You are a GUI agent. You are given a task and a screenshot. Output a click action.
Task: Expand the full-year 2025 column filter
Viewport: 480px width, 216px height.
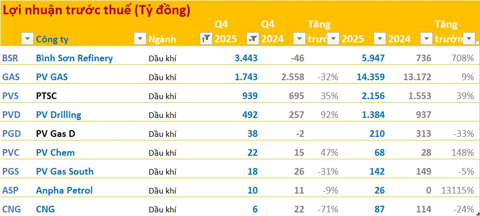(x=380, y=39)
